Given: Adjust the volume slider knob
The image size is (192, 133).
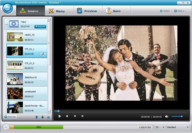Looking at the screenshot, I should click(x=182, y=116).
